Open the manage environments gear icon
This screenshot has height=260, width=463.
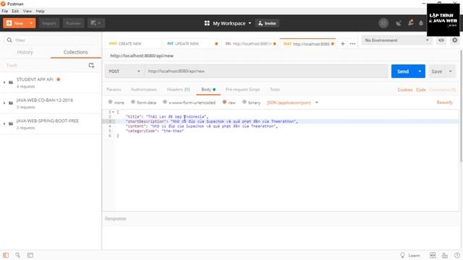coord(455,40)
